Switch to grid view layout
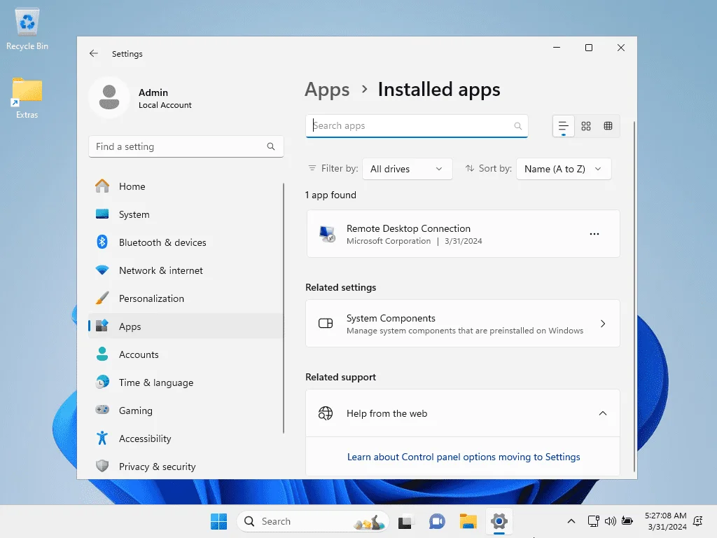The image size is (717, 538). click(x=586, y=126)
